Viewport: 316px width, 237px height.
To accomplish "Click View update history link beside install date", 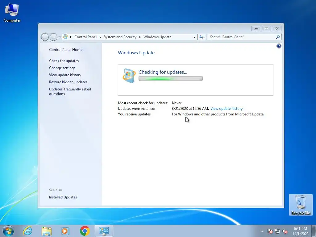I will 226,109.
